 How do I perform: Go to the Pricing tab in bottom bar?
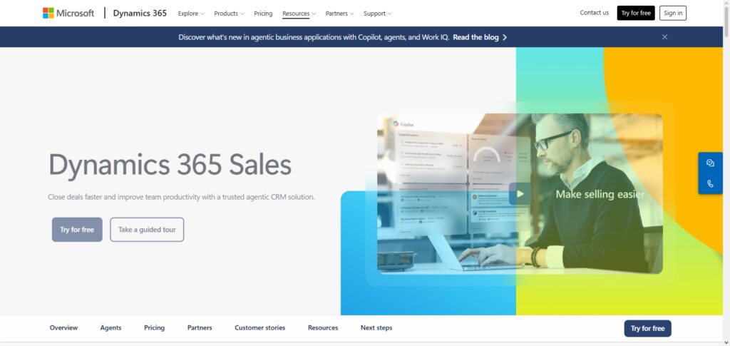[x=154, y=328]
